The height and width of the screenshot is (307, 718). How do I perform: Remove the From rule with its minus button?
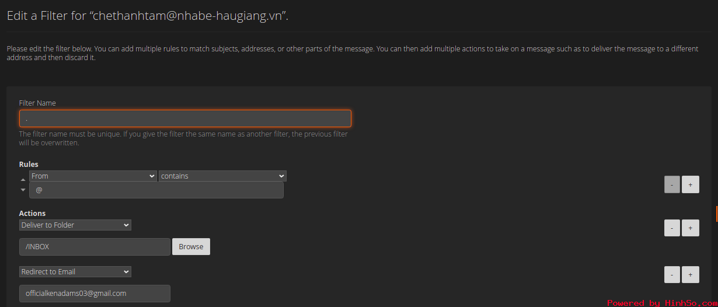pos(672,184)
